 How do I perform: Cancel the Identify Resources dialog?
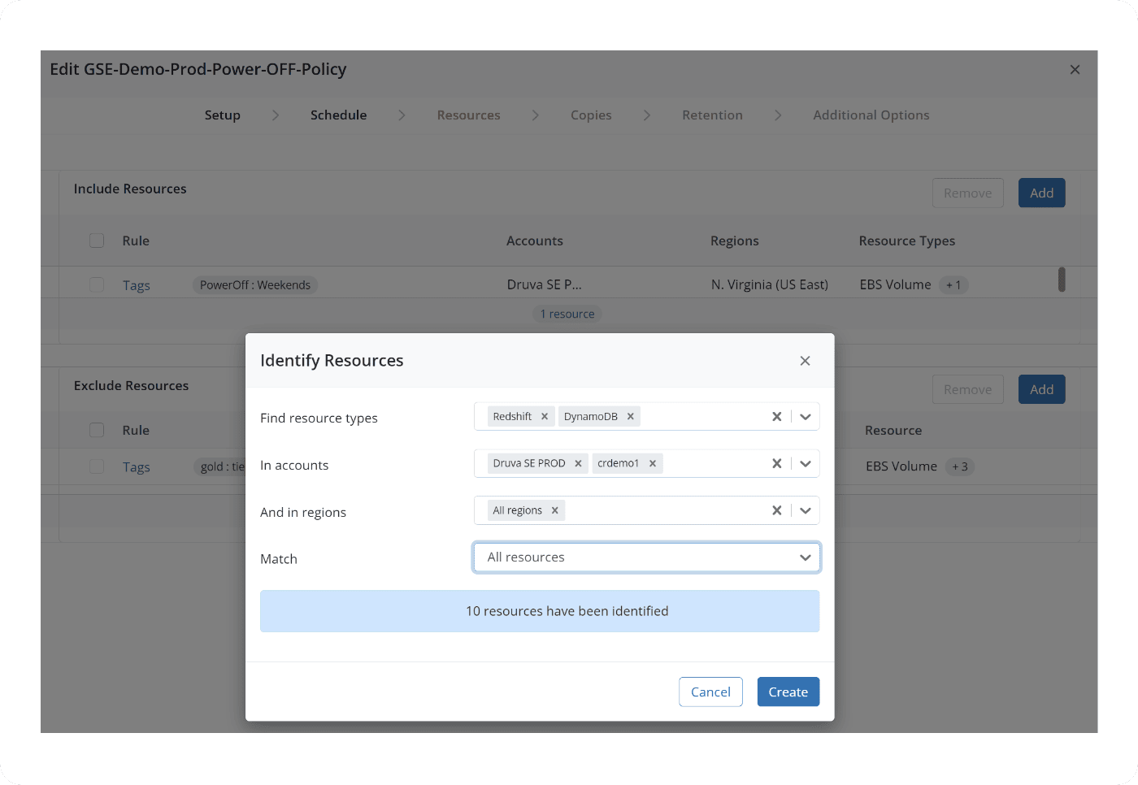[x=710, y=692]
